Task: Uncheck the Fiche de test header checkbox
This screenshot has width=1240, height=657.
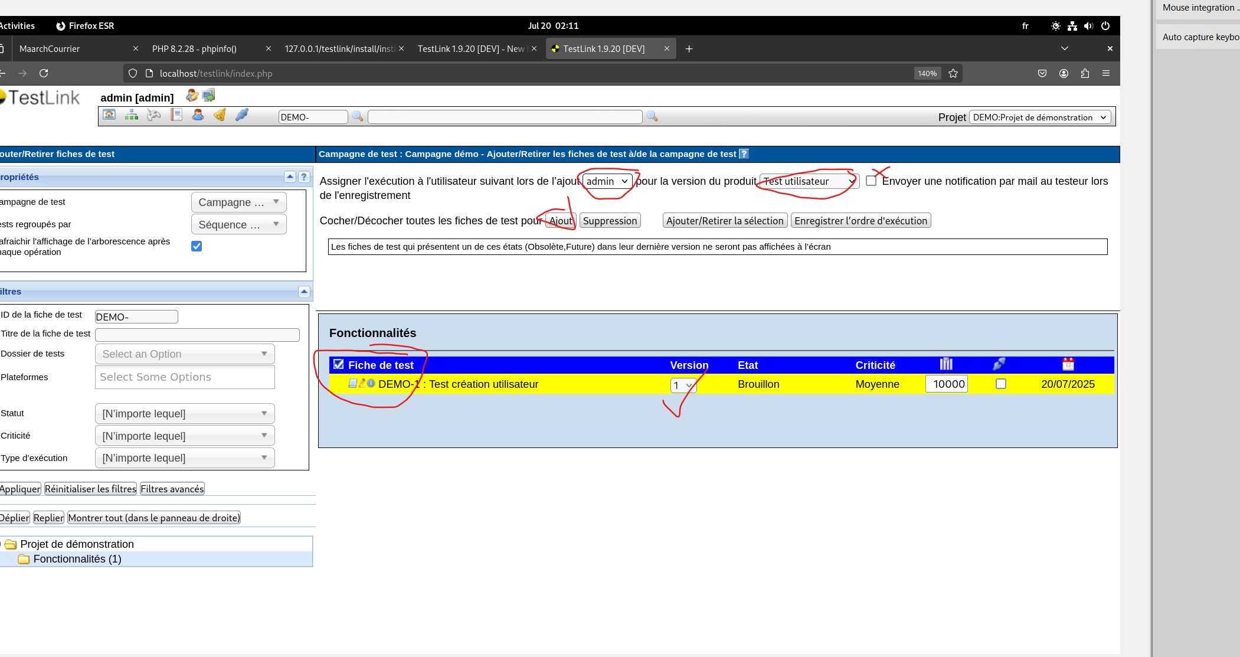Action: coord(338,364)
